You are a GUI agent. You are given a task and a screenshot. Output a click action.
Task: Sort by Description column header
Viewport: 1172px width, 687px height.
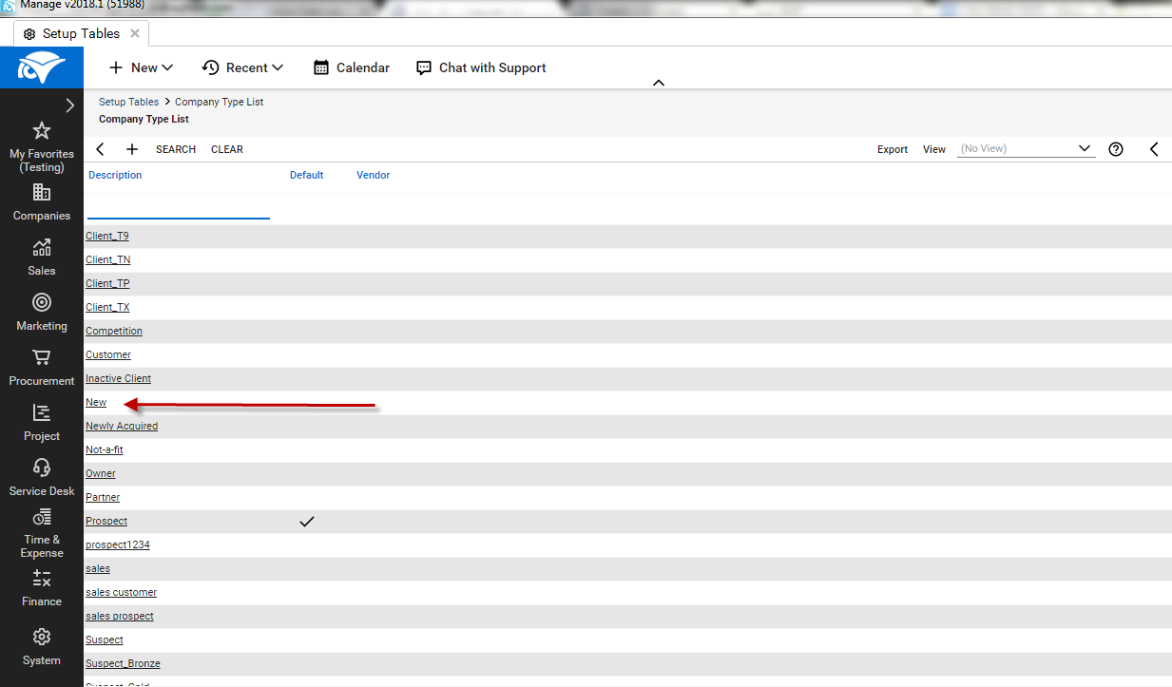(115, 175)
